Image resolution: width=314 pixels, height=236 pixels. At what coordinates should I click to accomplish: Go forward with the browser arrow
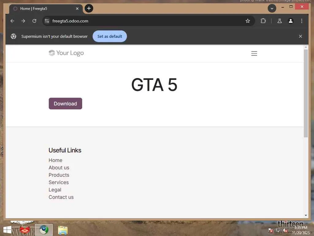coord(23,21)
